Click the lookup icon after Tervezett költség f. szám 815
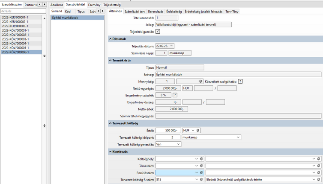Viewport: 323px width, 184px height. (x=201, y=180)
